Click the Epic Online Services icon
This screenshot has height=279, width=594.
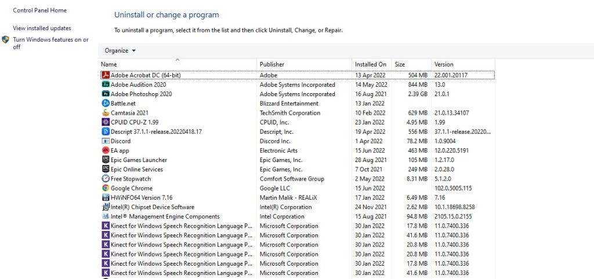(106, 170)
